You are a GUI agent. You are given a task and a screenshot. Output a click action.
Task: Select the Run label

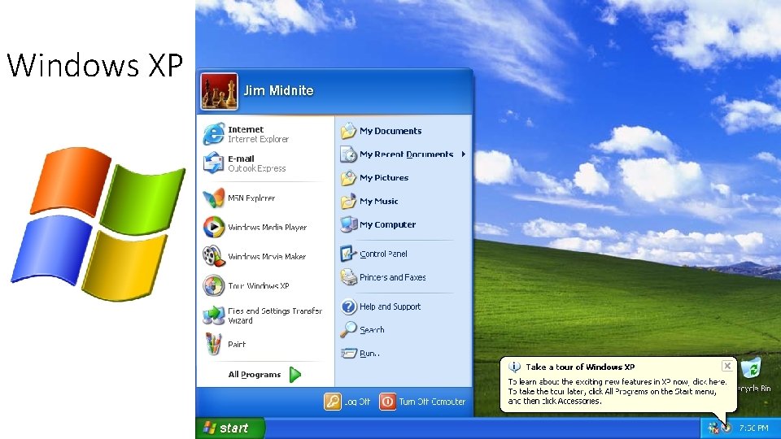[x=369, y=354]
